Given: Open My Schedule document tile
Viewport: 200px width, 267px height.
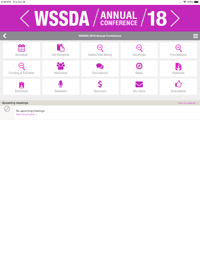Looking at the screenshot, I should click(x=61, y=50).
